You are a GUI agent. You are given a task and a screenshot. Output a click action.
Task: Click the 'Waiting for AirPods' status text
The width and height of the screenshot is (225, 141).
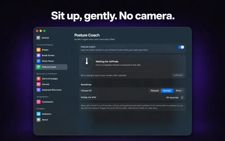tap(107, 61)
